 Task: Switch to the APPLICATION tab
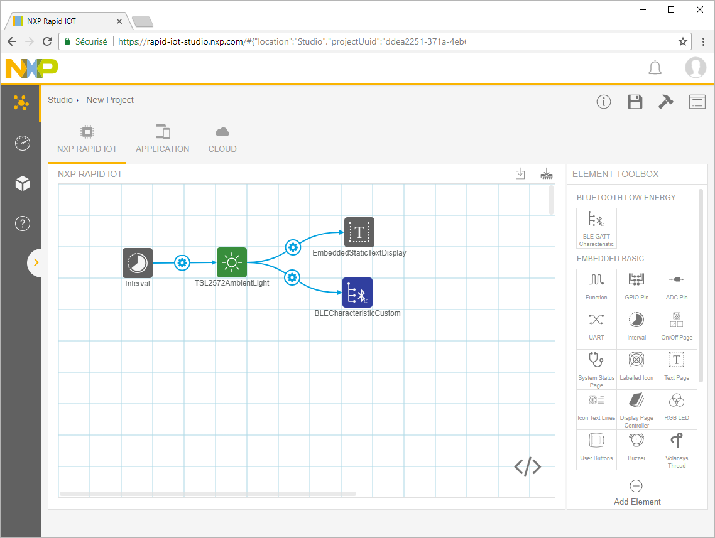[162, 139]
